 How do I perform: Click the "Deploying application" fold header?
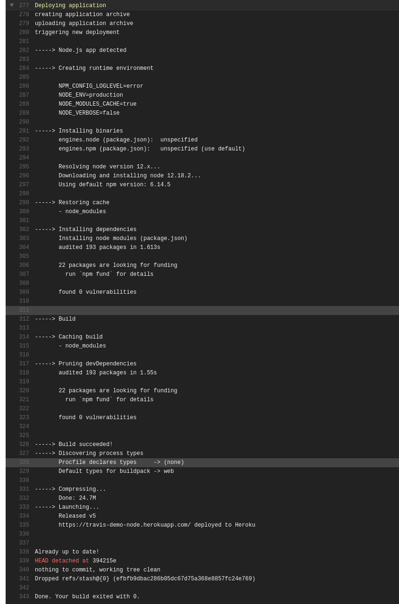(x=70, y=6)
